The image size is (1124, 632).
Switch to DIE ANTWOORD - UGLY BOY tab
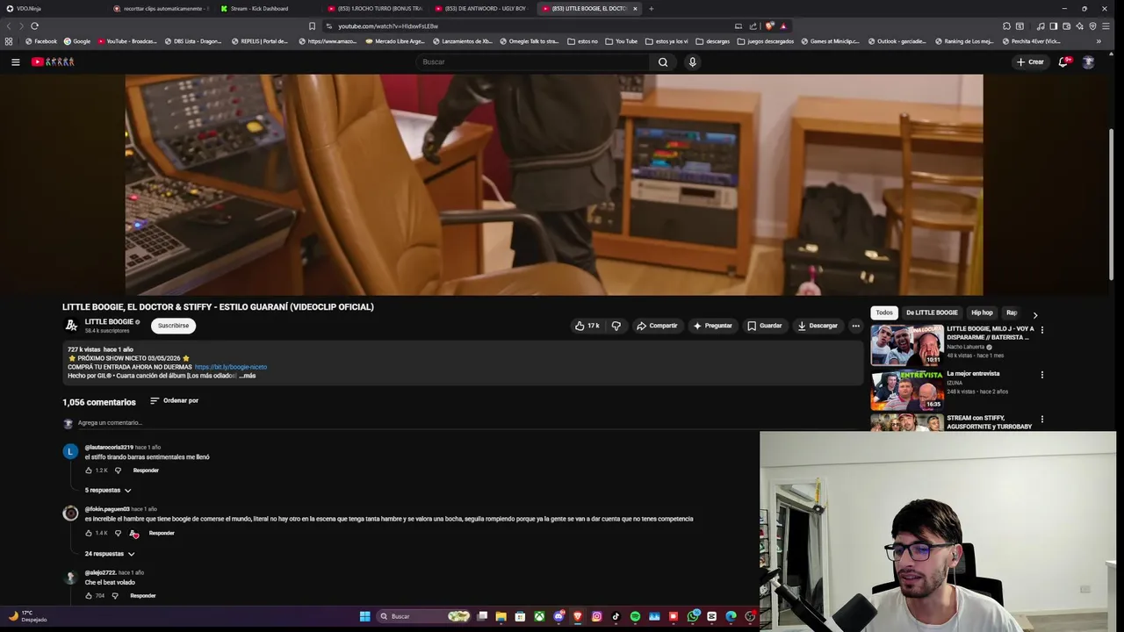[x=483, y=9]
